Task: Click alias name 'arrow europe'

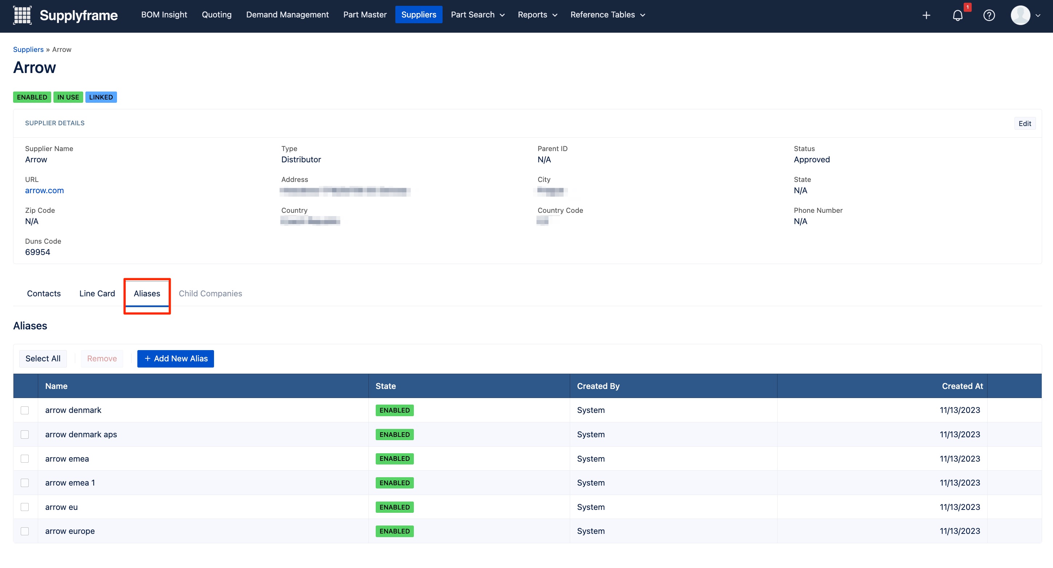Action: (70, 531)
